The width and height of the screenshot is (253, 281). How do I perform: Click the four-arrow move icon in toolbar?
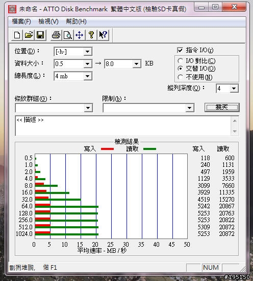(79, 35)
